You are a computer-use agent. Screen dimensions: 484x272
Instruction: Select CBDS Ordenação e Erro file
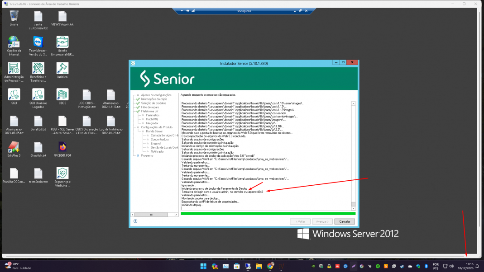87,125
